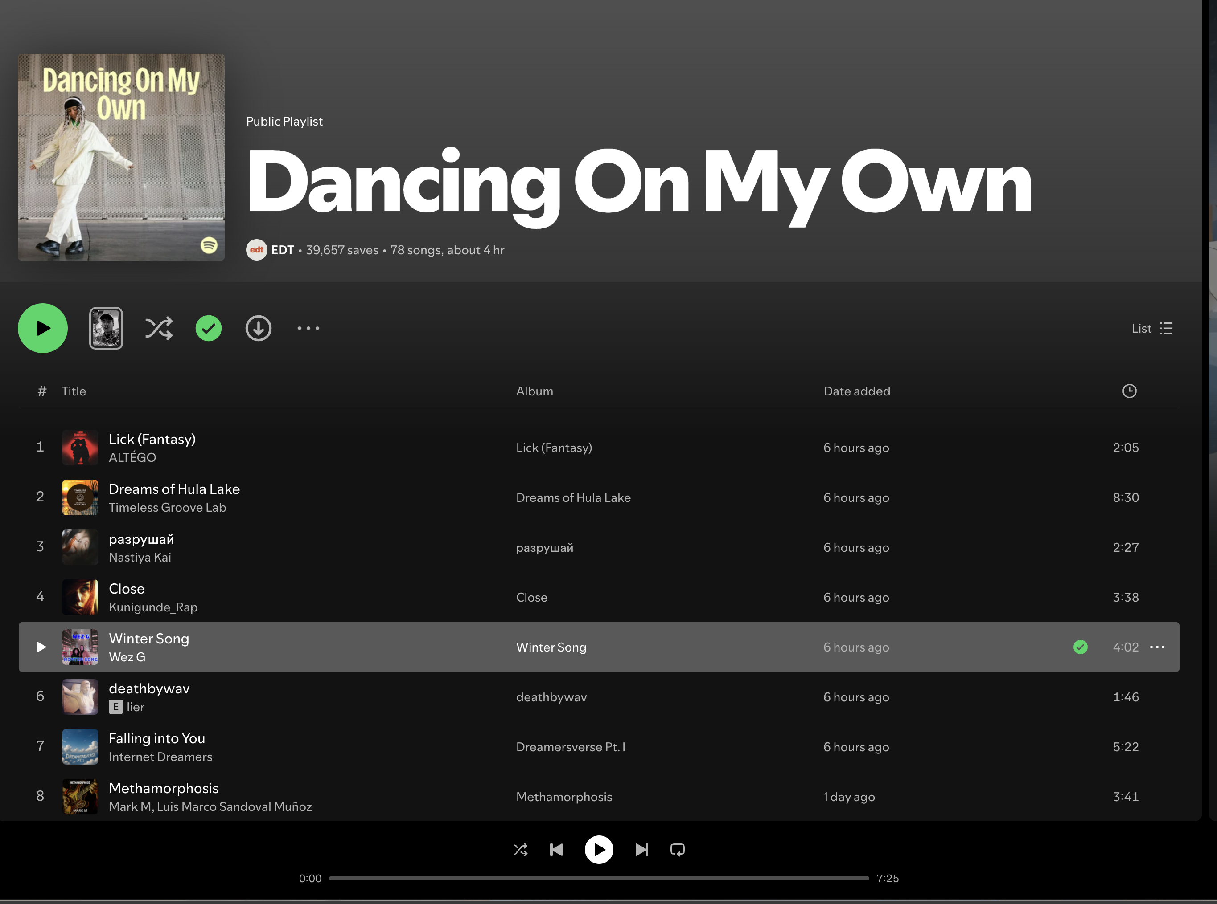Skip to next track in player bar
Screen dimensions: 1217x904
coord(641,850)
